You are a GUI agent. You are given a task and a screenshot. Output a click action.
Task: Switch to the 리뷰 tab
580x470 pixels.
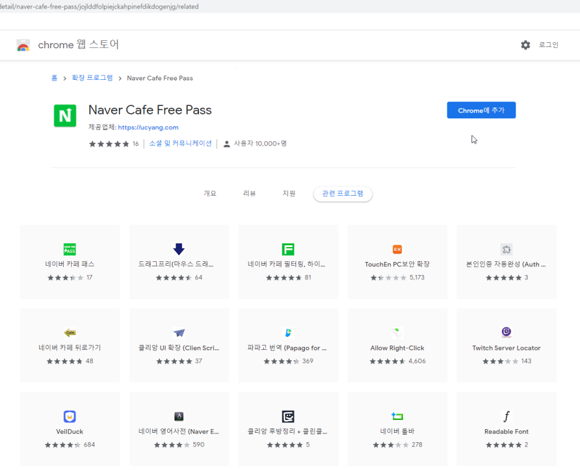[249, 193]
